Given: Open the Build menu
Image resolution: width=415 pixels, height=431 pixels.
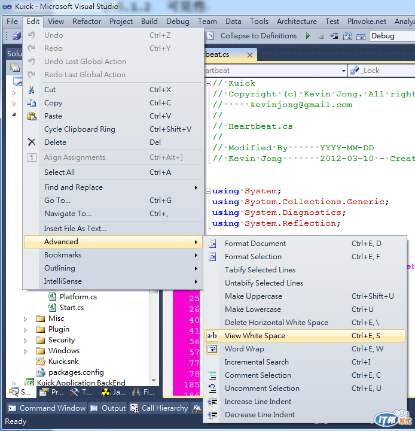Looking at the screenshot, I should [x=149, y=22].
